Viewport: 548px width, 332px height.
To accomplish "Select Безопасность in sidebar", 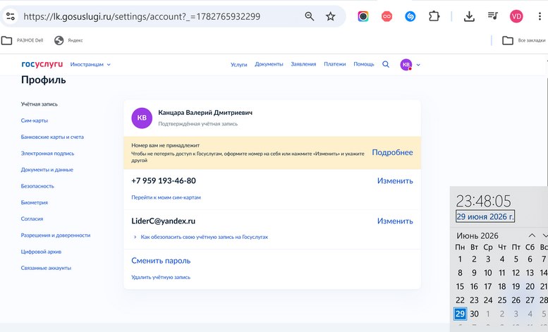I will [37, 186].
